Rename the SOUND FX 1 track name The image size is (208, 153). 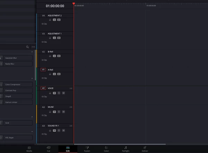53,126
